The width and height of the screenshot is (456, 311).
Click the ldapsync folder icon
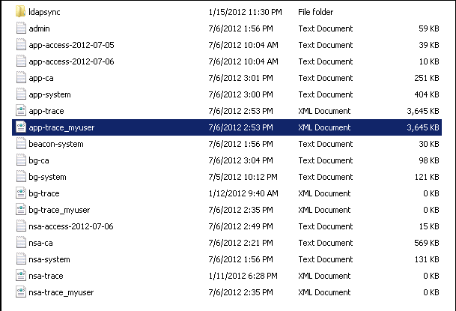(20, 12)
